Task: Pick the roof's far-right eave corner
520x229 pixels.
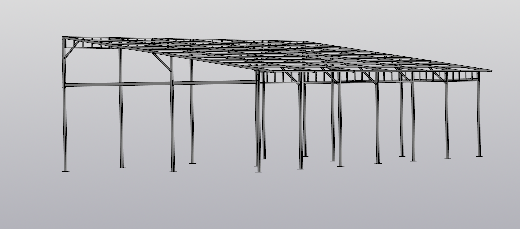Action: pyautogui.click(x=490, y=71)
